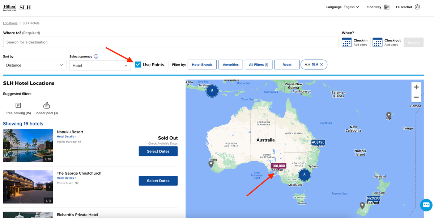This screenshot has height=218, width=434.
Task: Open Hotel Details for Nanuku Resort
Action: pyautogui.click(x=66, y=136)
